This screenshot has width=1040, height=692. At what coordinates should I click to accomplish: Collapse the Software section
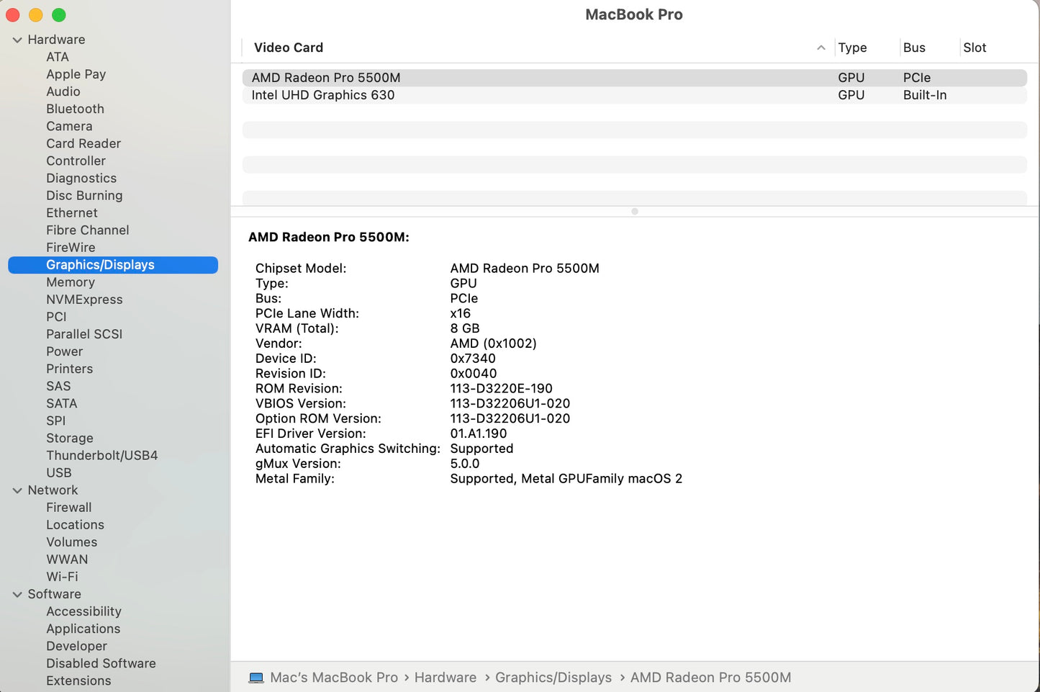coord(17,593)
